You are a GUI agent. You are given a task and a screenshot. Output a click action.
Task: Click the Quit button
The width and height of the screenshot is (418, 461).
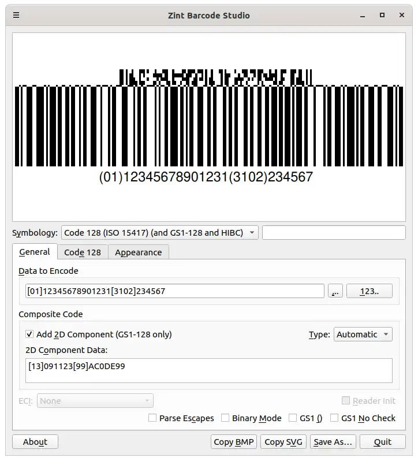pos(382,441)
